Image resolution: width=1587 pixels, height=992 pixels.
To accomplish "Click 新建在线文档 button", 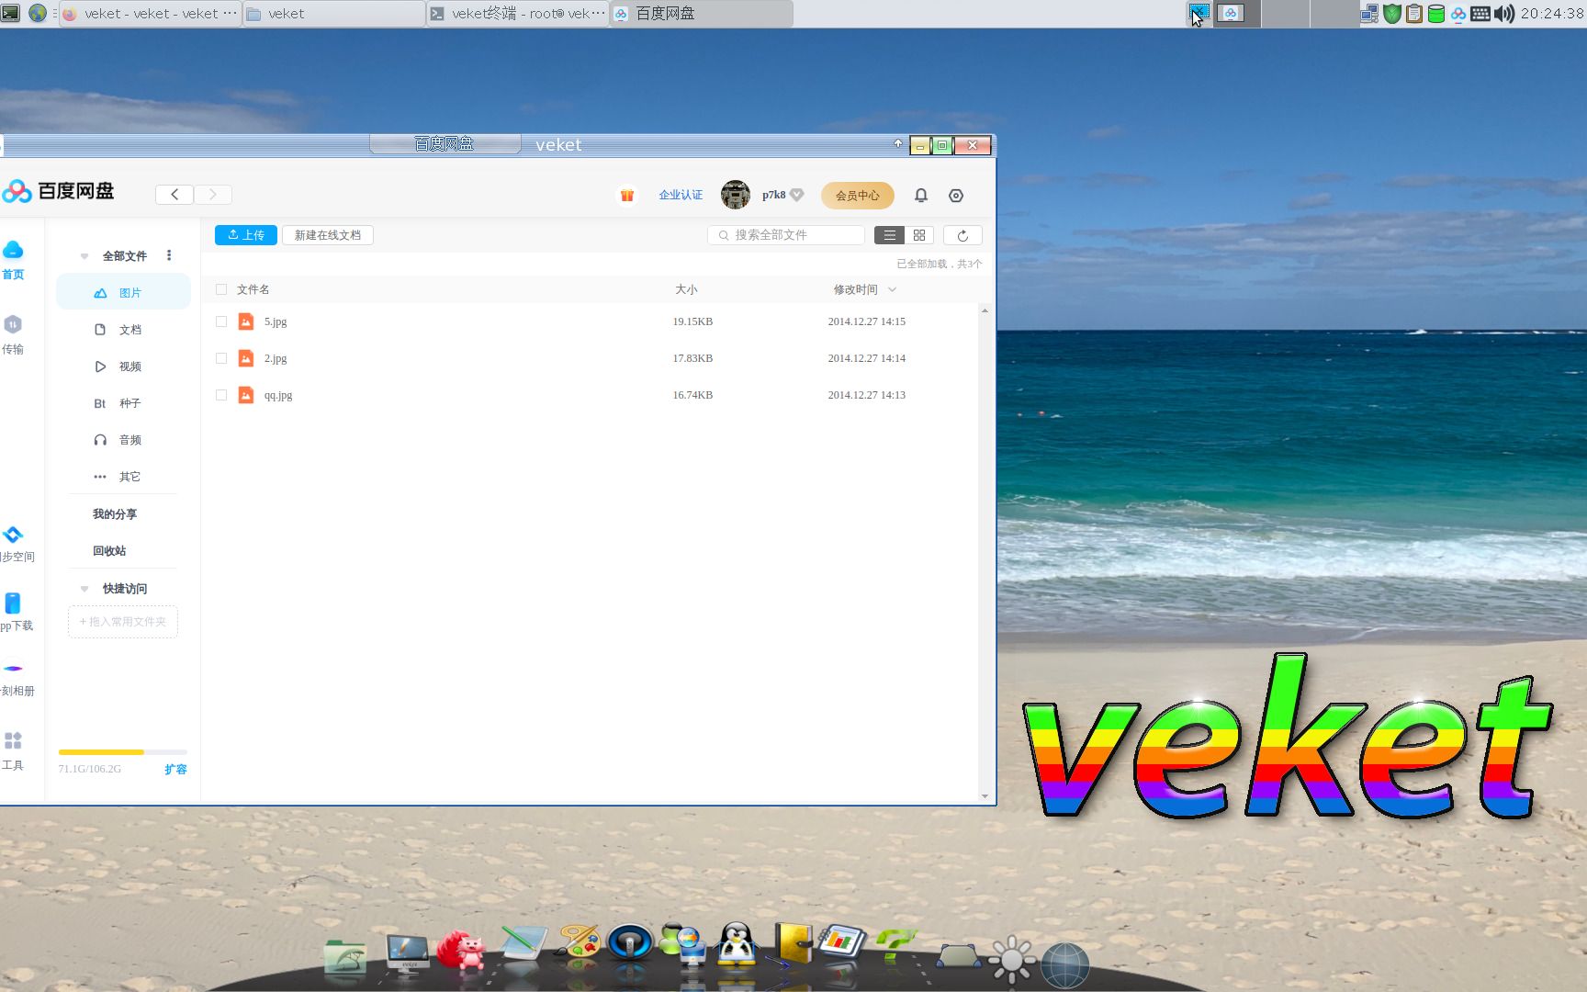I will point(328,235).
